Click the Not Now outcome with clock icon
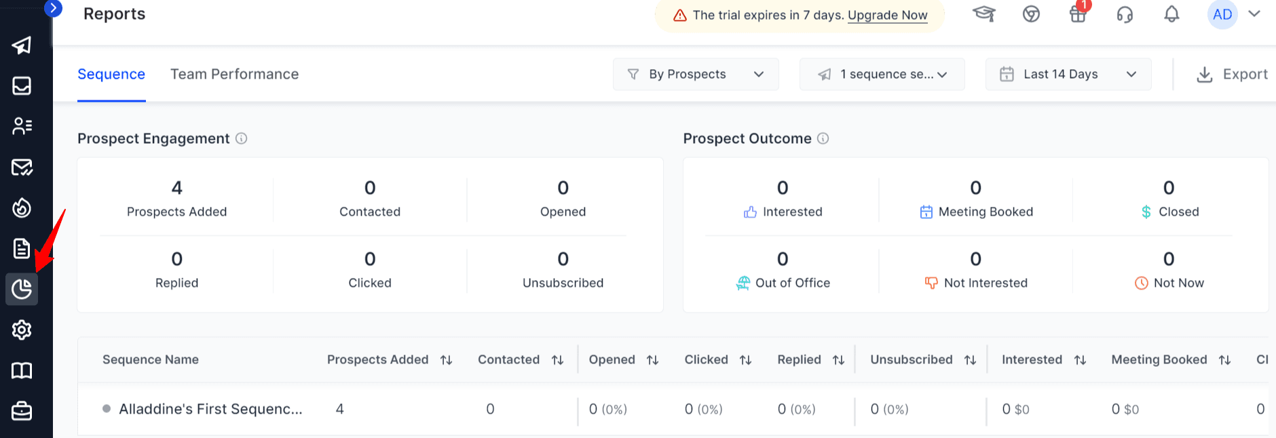 [x=1169, y=269]
